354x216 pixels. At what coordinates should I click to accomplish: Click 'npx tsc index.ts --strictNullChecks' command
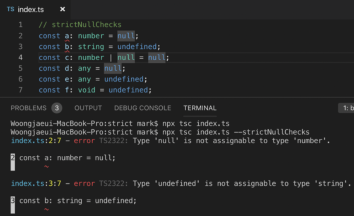pyautogui.click(x=236, y=132)
